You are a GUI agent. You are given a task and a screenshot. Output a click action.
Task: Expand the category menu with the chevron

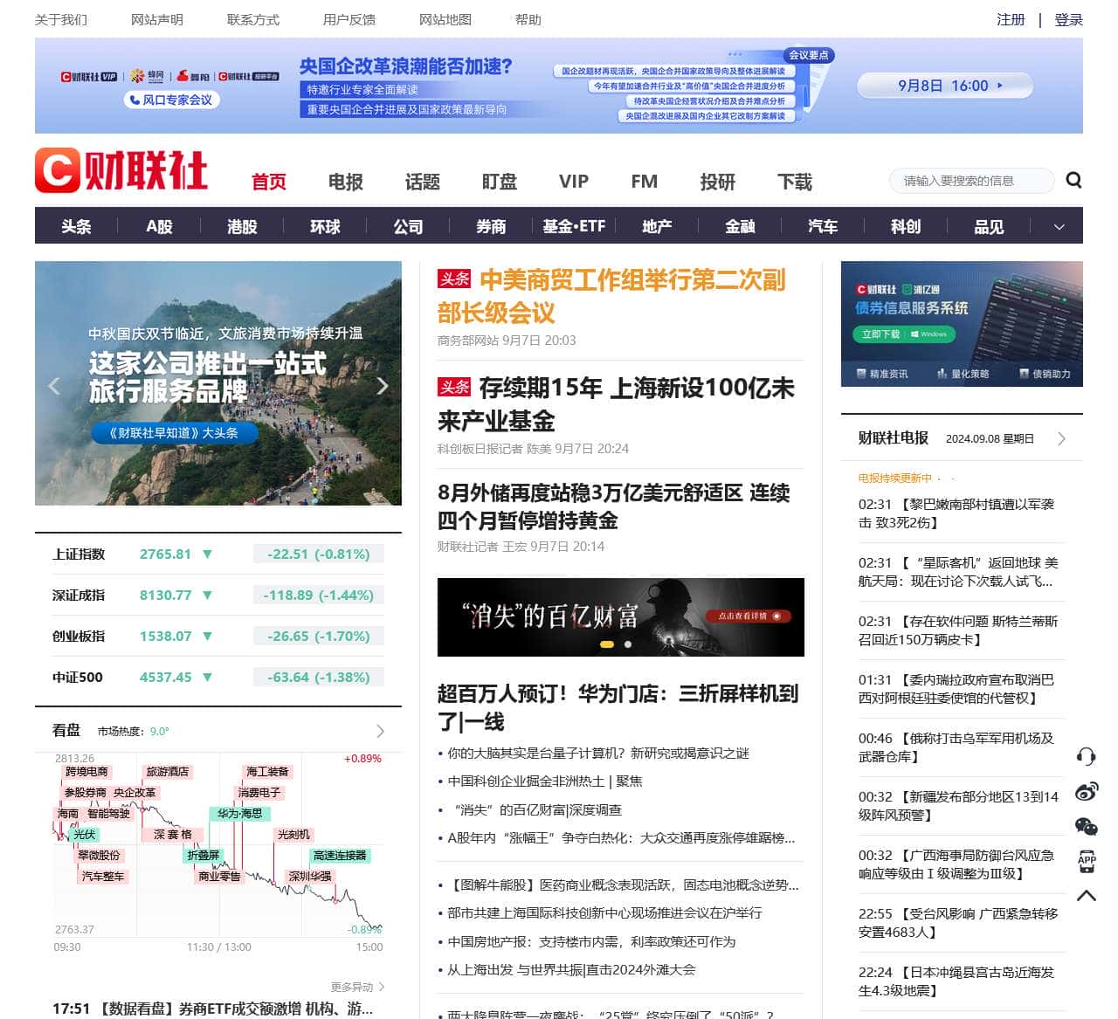click(1059, 226)
